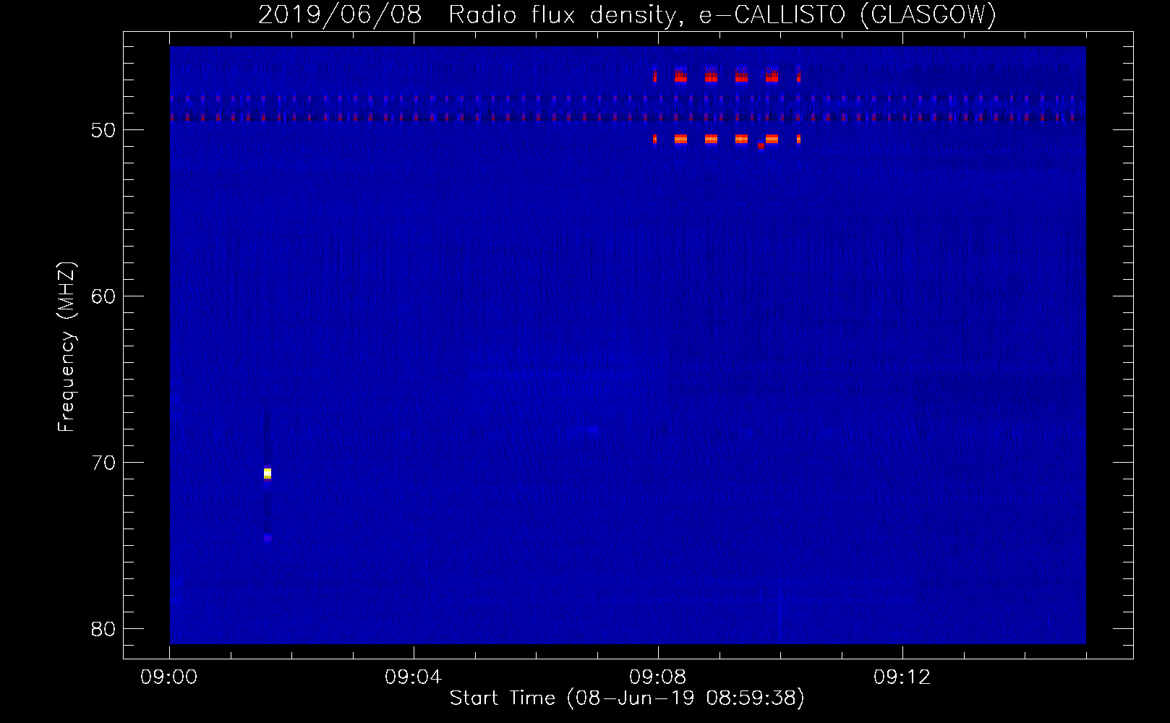Click the faint blue spot below the yellow burst
Image resolution: width=1170 pixels, height=723 pixels.
[268, 537]
